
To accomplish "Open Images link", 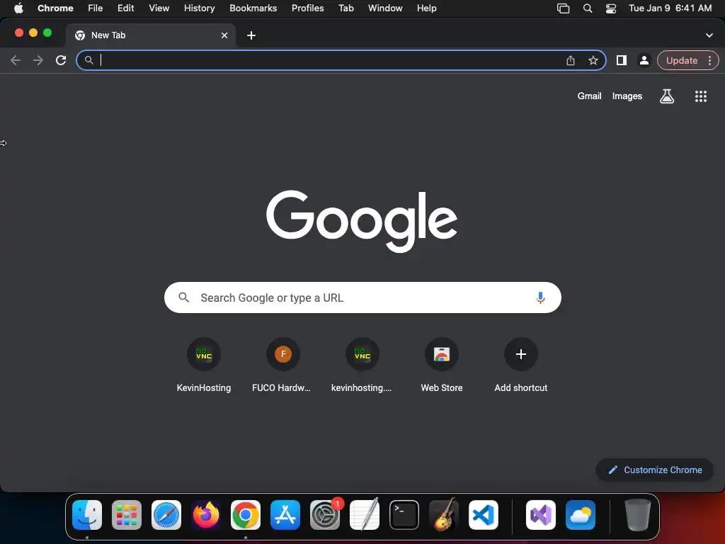I will 627,96.
